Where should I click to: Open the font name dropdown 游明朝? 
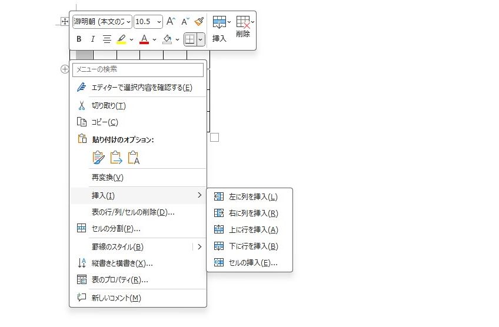click(x=102, y=22)
